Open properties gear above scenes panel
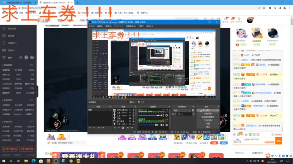This screenshot has width=293, height=164. point(132,102)
